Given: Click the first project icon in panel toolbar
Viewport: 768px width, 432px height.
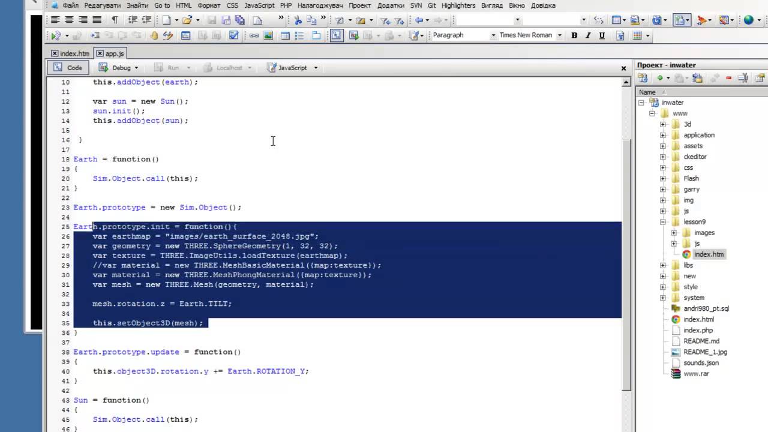Looking at the screenshot, I should pos(643,78).
